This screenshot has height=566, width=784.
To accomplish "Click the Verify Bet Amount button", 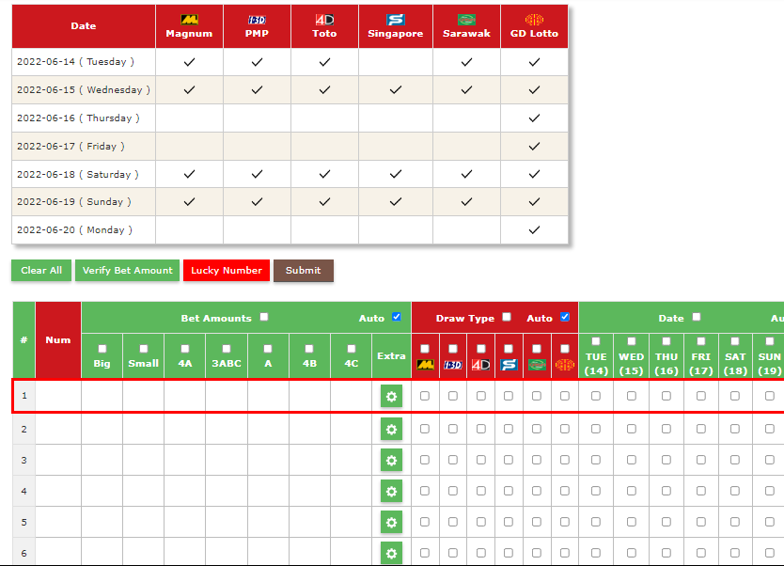I will pyautogui.click(x=127, y=271).
